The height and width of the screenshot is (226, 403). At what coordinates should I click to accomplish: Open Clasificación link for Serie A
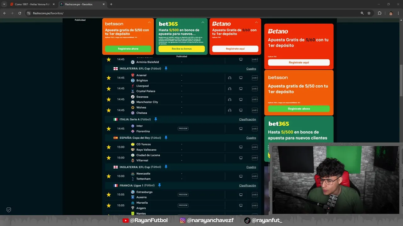[247, 119]
